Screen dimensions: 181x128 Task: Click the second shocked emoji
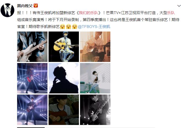pos(69,27)
